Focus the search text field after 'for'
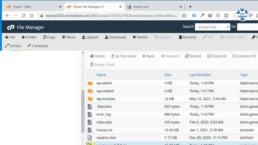 pyautogui.click(x=248, y=27)
